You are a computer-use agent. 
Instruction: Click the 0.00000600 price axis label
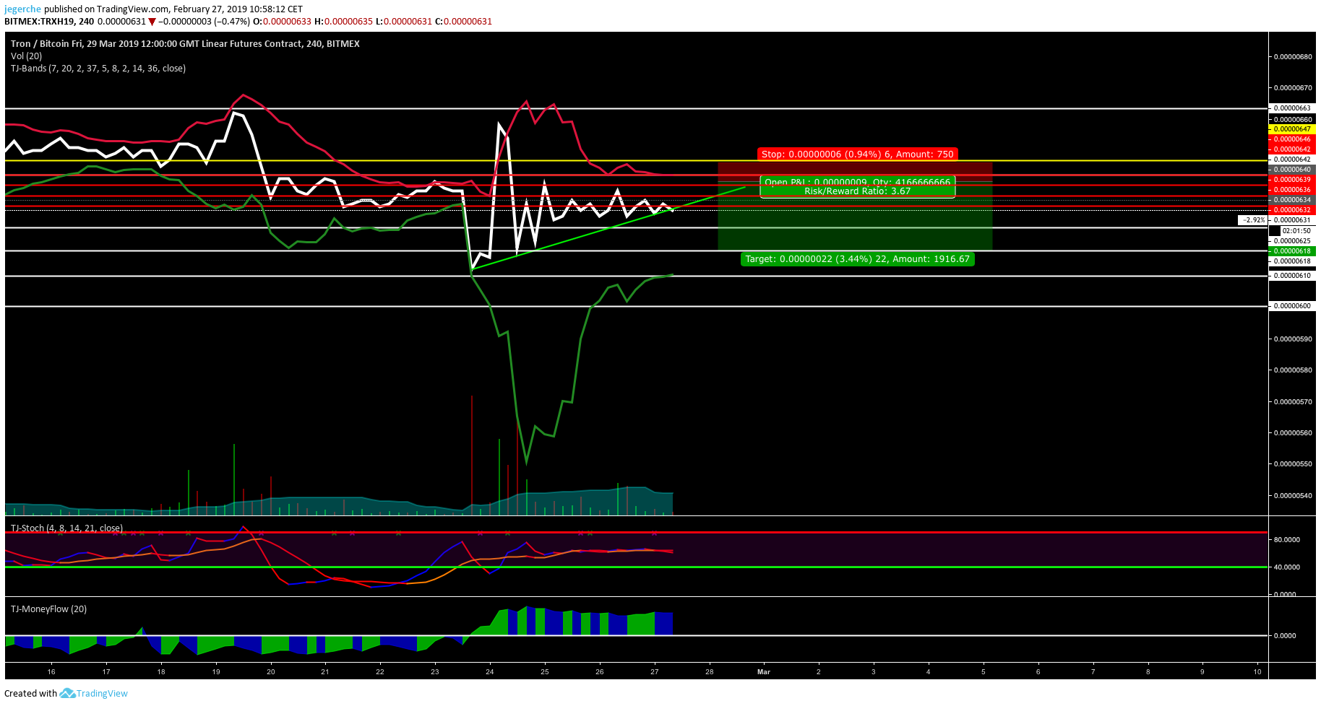[1291, 306]
